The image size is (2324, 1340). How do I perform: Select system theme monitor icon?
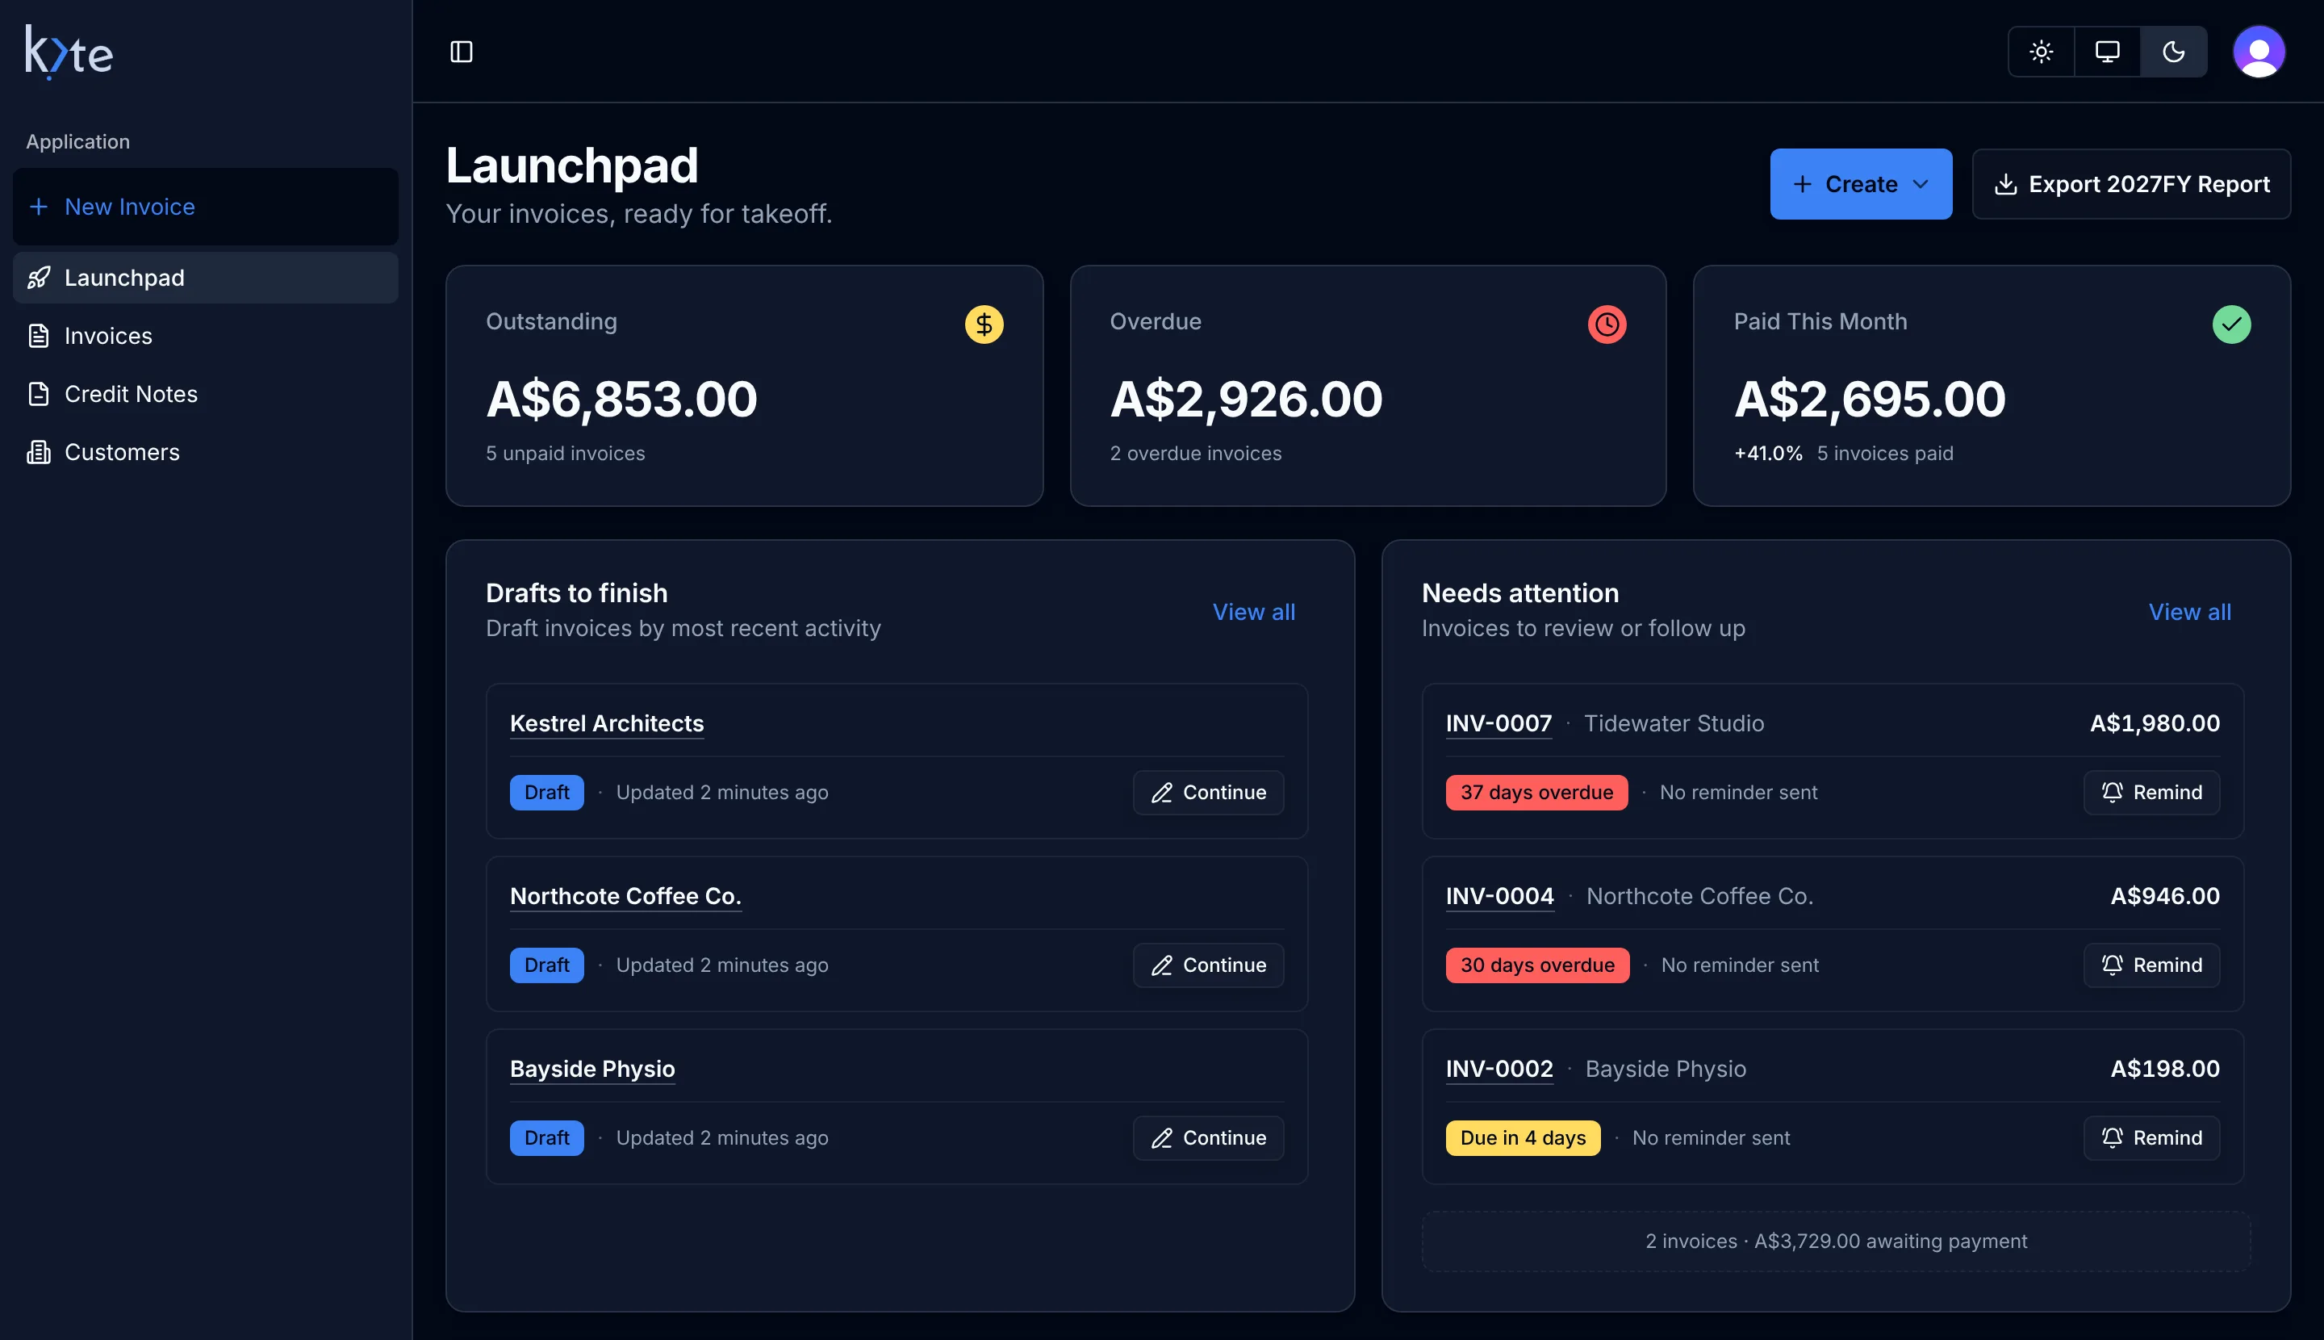2107,52
